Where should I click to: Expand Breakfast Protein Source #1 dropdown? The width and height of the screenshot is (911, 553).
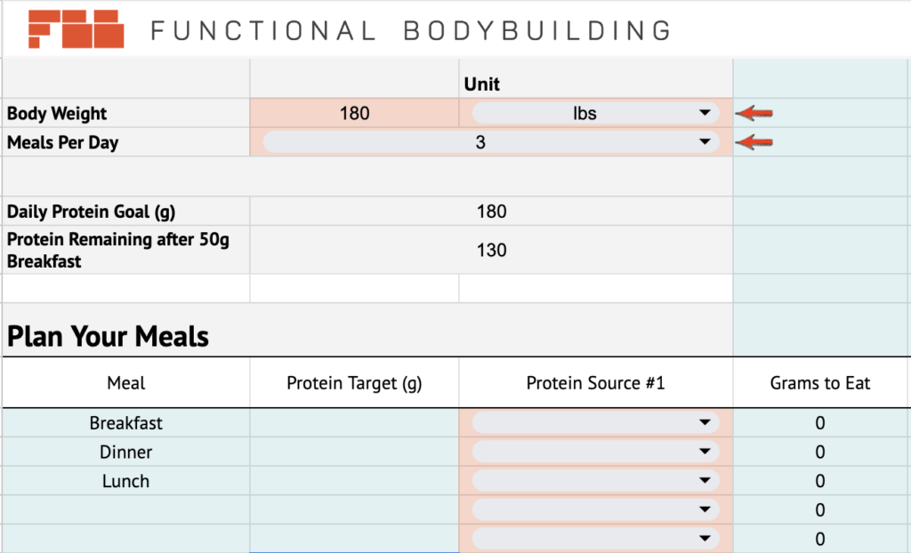tap(595, 422)
